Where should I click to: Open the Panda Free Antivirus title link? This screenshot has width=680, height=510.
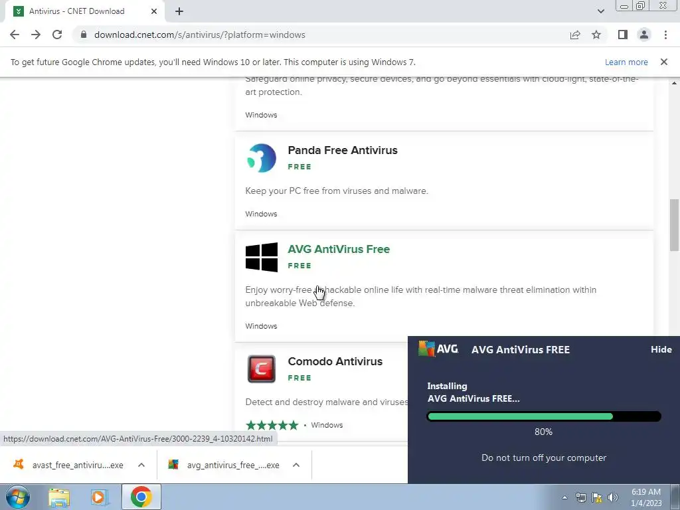tap(343, 150)
